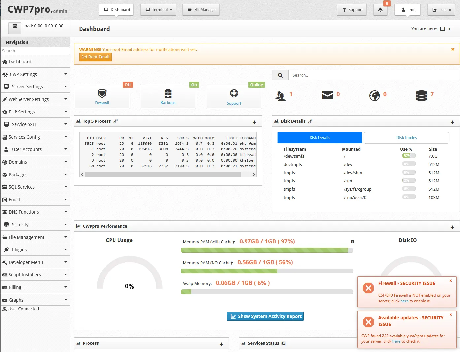Open the Backups tile
Viewport: 460px width, 352px height.
pyautogui.click(x=168, y=97)
